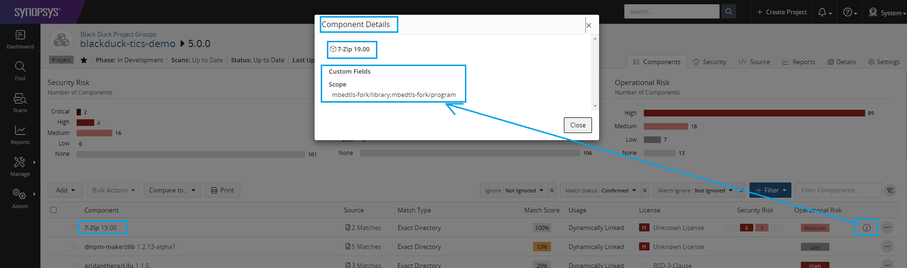907x268 pixels.
Task: Open the Add dropdown
Action: (65, 190)
